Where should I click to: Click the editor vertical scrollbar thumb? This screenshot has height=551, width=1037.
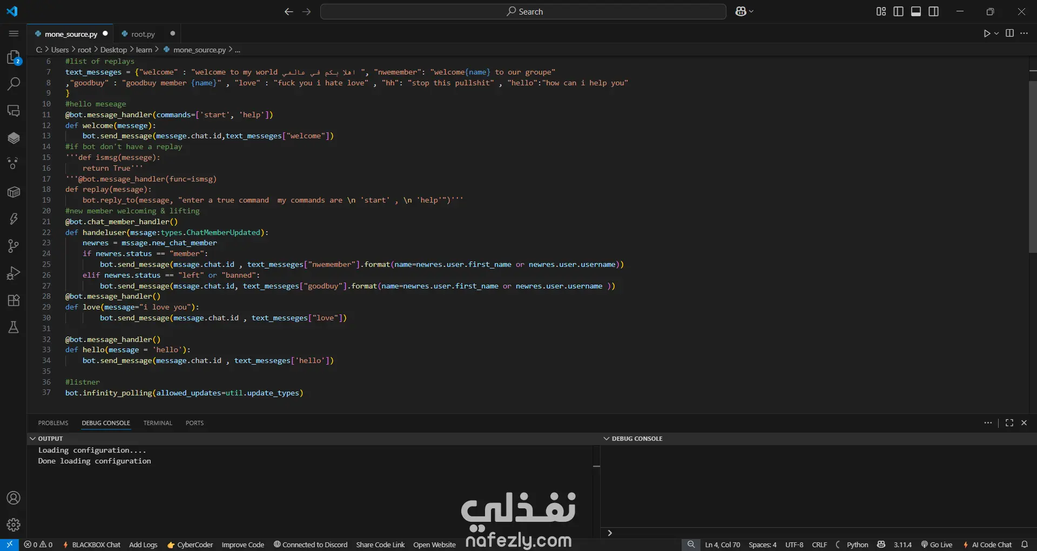1033,167
